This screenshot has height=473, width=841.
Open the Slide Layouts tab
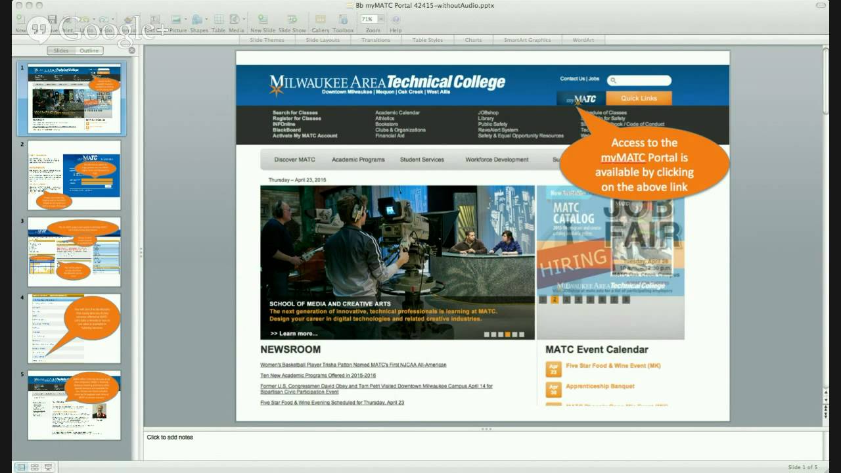click(323, 40)
